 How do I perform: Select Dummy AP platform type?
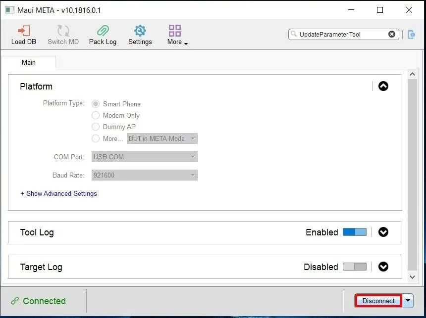[x=96, y=127]
